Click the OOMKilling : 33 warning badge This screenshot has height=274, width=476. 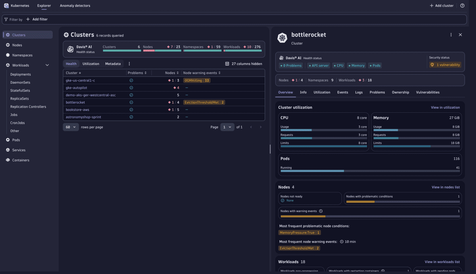click(x=197, y=80)
